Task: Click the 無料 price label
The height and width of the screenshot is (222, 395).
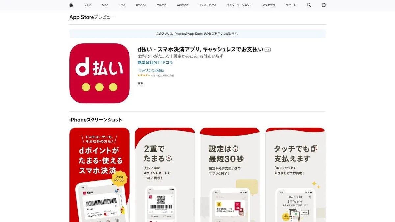Action: (140, 83)
